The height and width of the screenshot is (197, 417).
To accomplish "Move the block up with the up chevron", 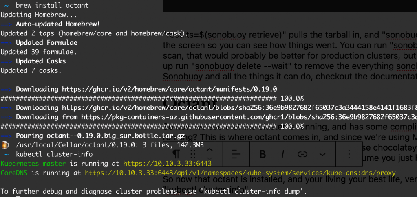I will [x=210, y=150].
